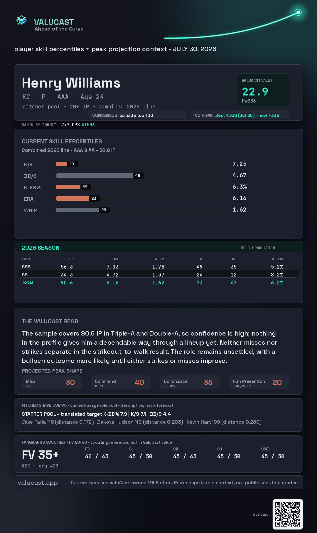Click the 7x7 OPS #1506 rank

pyautogui.click(x=78, y=125)
